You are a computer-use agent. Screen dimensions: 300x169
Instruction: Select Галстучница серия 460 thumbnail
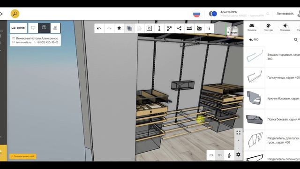pos(255,77)
